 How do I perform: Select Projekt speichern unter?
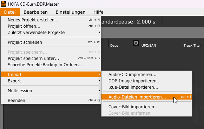(51, 58)
